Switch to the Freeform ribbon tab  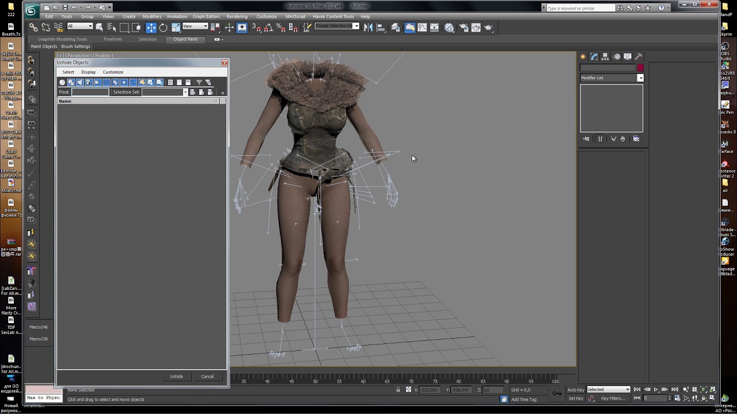tap(113, 39)
